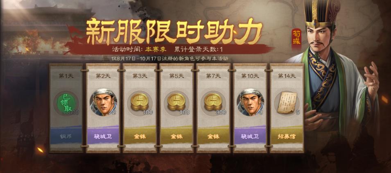This screenshot has width=391, height=173.
Task: Click the 新服限时助力 title banner
Action: [174, 32]
